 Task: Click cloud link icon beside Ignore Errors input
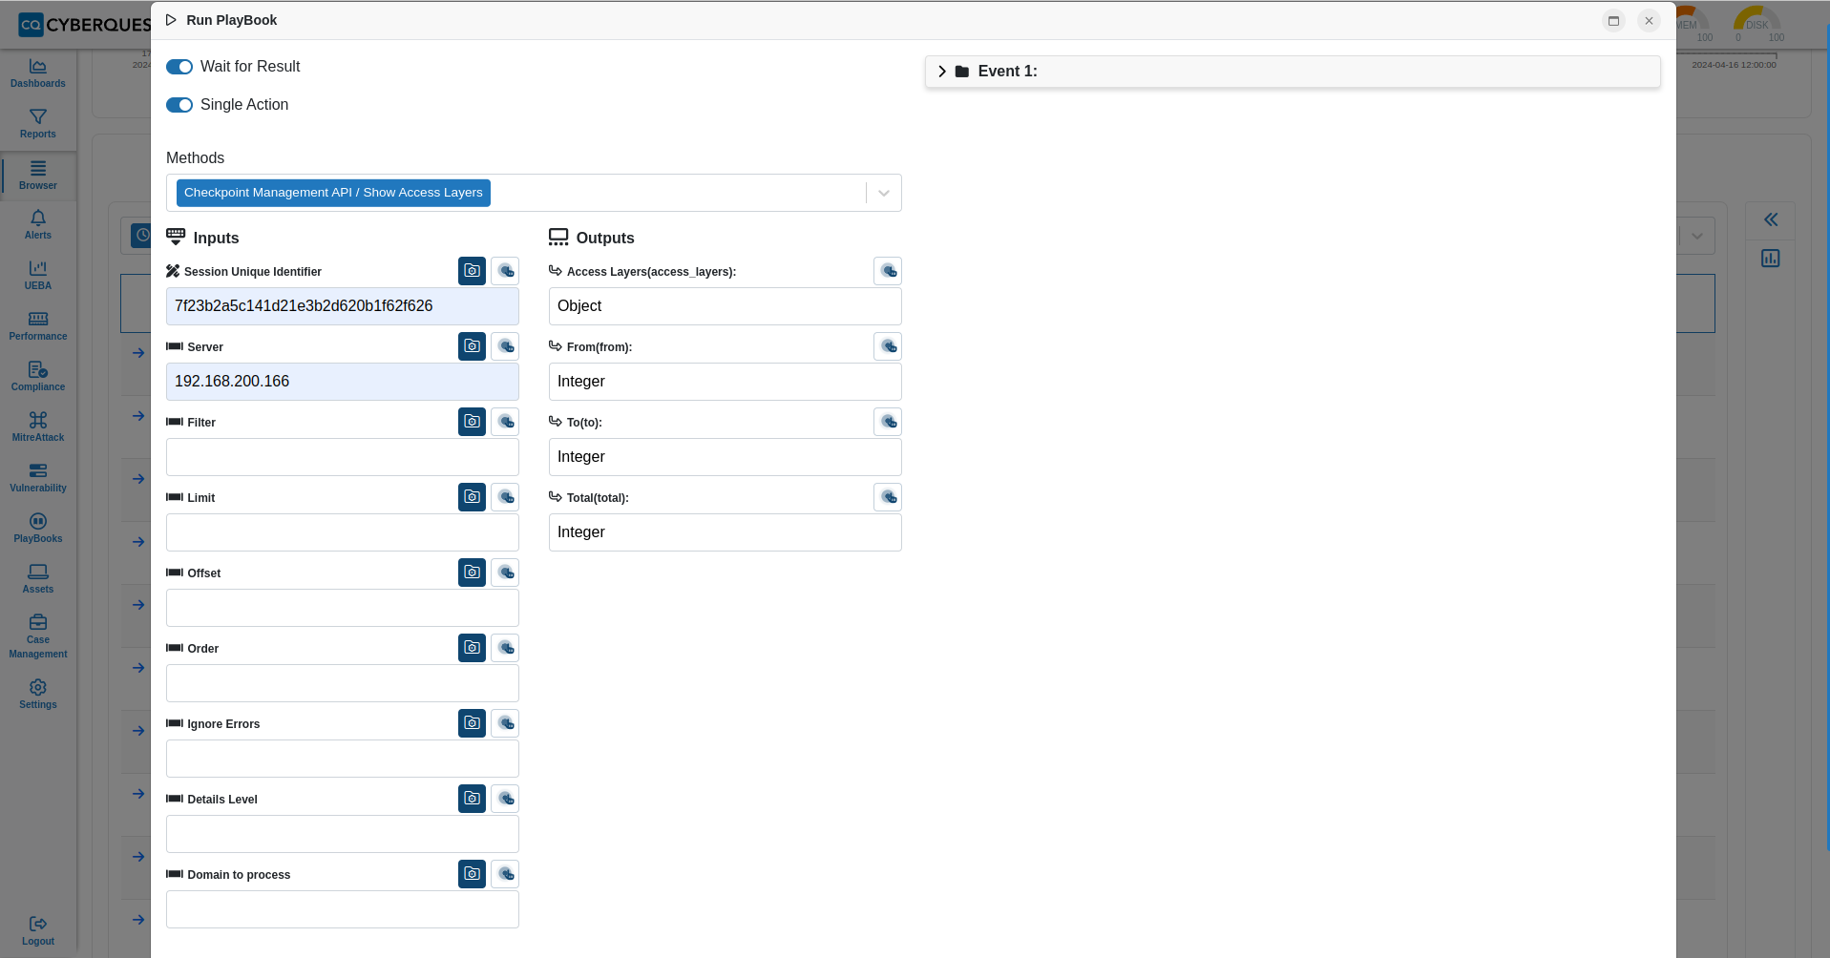tap(505, 723)
